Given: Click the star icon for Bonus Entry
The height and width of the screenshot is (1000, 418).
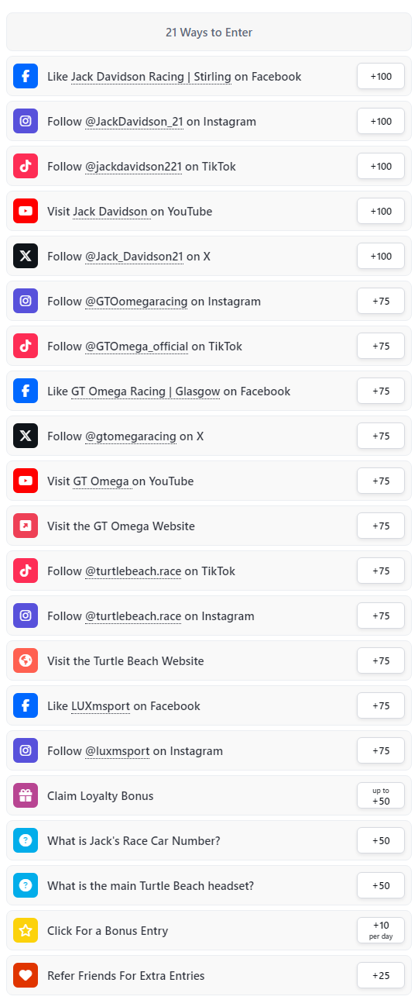Looking at the screenshot, I should [x=26, y=931].
